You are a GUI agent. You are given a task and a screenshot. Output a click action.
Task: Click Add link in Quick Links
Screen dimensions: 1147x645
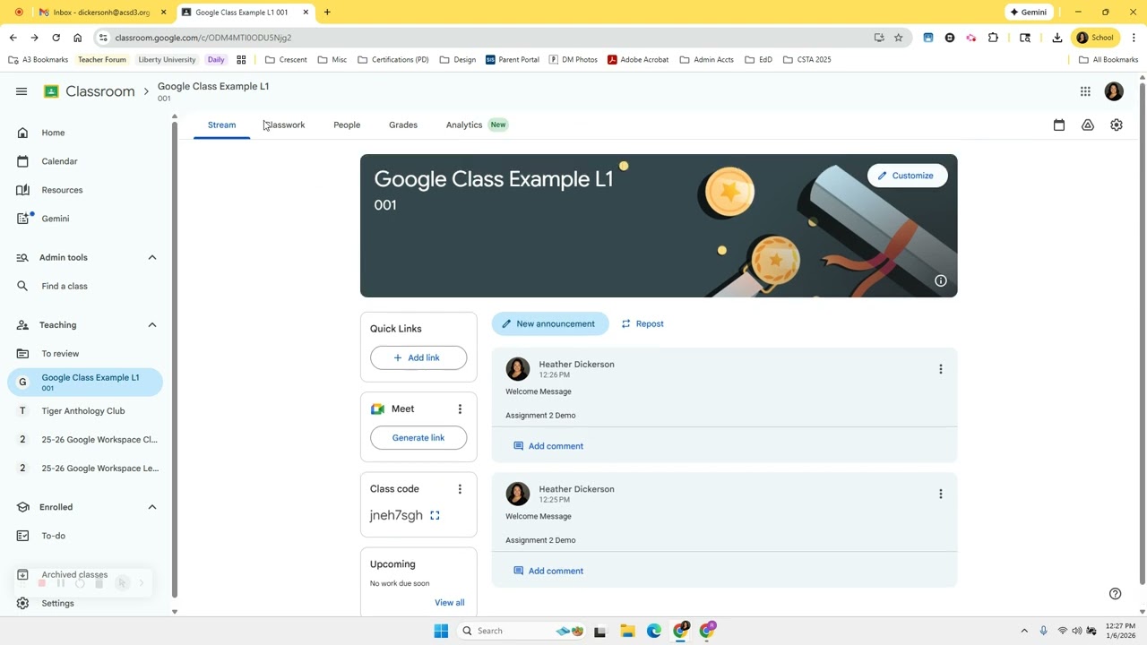tap(418, 357)
